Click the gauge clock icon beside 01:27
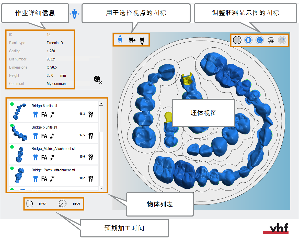This screenshot has width=299, height=241. point(62,204)
